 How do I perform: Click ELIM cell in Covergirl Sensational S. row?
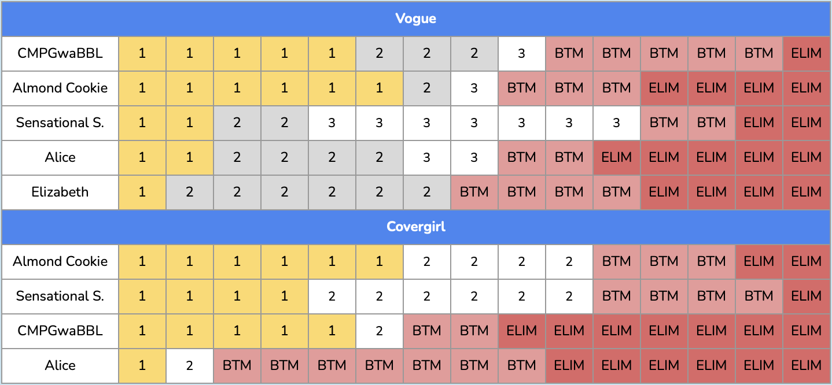(806, 296)
